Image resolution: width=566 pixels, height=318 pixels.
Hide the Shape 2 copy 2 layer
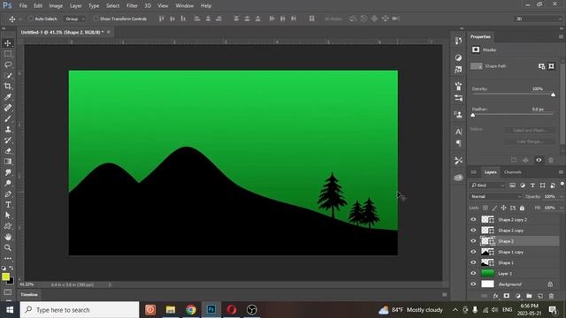pyautogui.click(x=473, y=219)
